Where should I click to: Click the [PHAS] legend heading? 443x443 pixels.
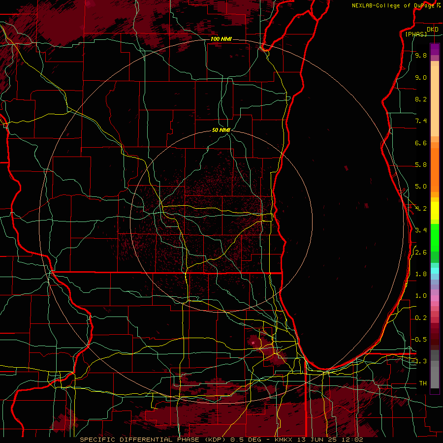416,34
